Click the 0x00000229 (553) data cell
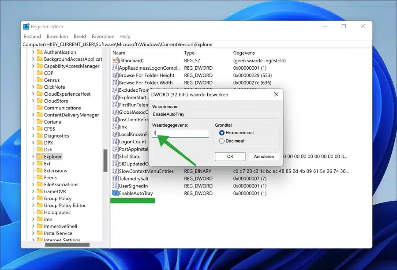The height and width of the screenshot is (270, 397). (x=252, y=75)
